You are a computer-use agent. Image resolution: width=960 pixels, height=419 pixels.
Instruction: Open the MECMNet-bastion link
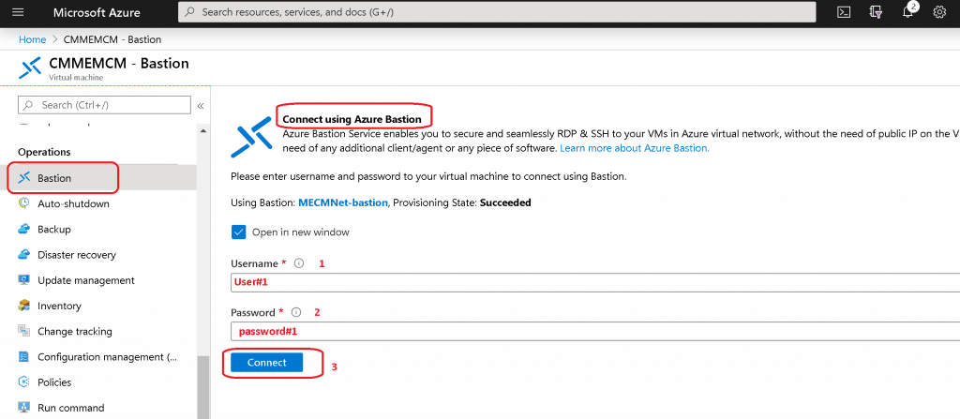[343, 202]
